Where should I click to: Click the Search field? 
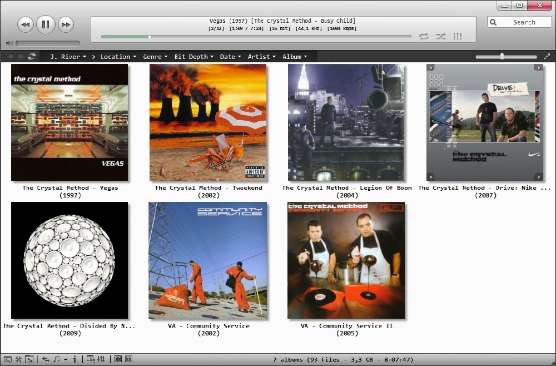coord(519,22)
